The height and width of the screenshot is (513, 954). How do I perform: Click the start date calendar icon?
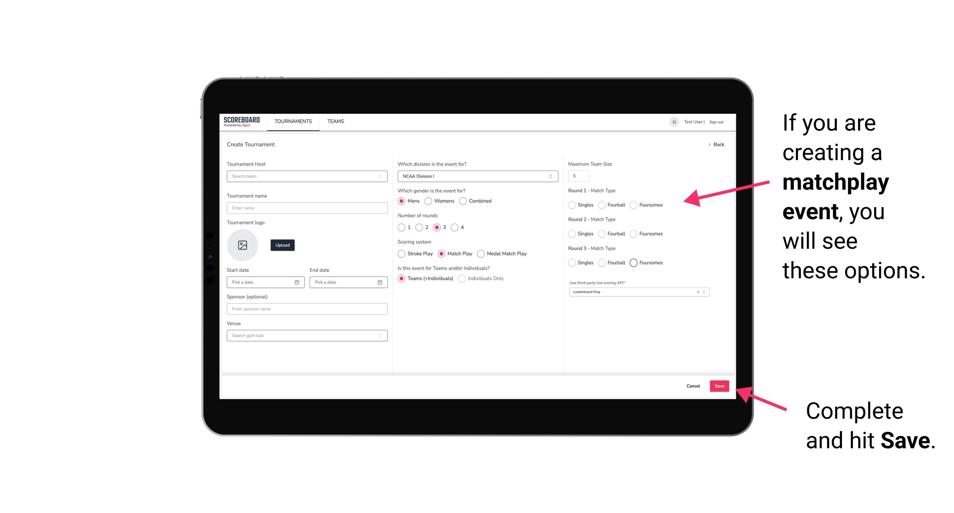pyautogui.click(x=297, y=282)
